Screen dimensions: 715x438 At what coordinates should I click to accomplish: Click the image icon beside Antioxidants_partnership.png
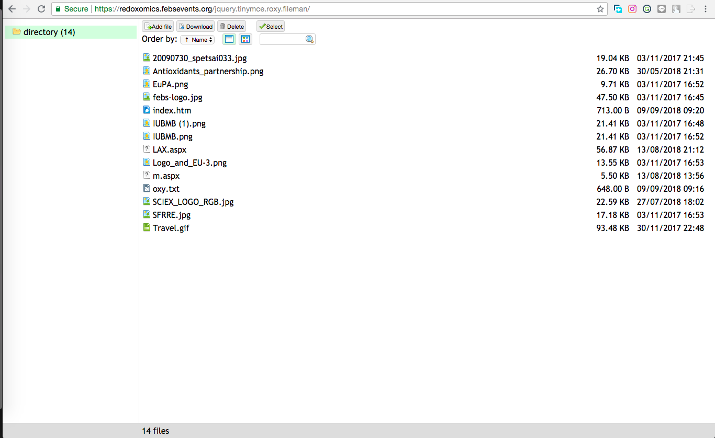tap(147, 71)
